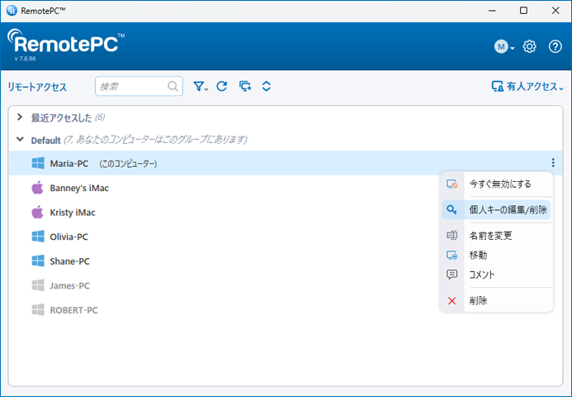The width and height of the screenshot is (572, 397).
Task: Click the (このコンピューター) label
Action: [x=128, y=164]
